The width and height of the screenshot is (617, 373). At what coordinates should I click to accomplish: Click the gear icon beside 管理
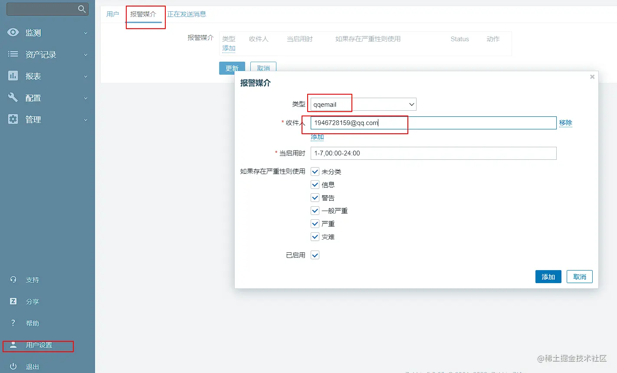pos(13,119)
